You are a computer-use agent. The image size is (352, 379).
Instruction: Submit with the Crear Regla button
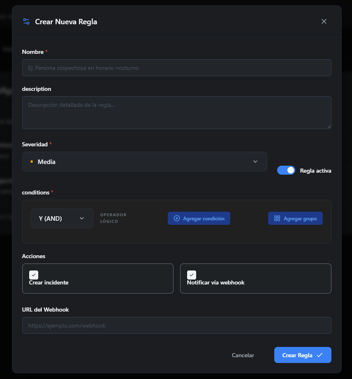303,355
